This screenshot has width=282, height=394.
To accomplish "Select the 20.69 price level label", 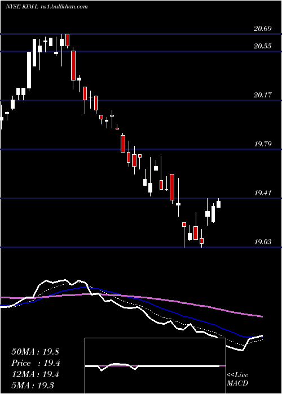I will point(263,29).
